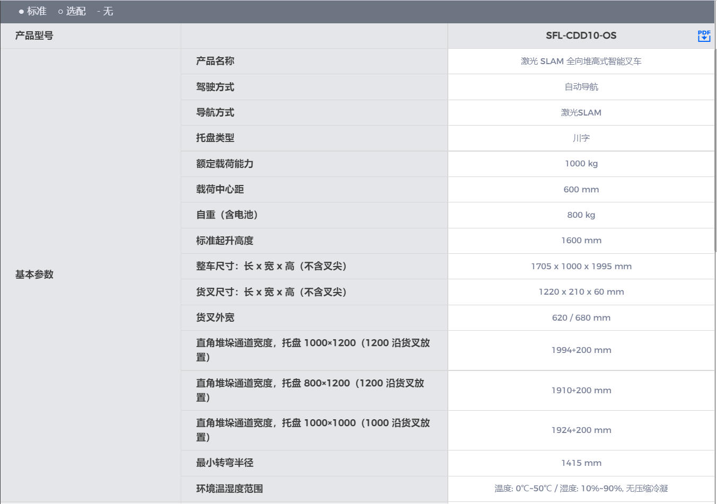Click the 无 legend item
Viewport: 717px width, 504px height.
[x=105, y=11]
